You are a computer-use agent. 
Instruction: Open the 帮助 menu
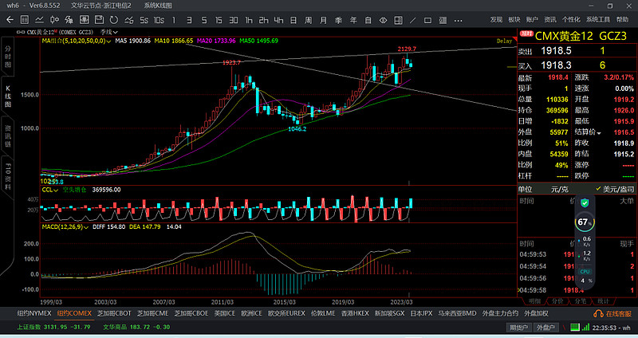(623, 19)
